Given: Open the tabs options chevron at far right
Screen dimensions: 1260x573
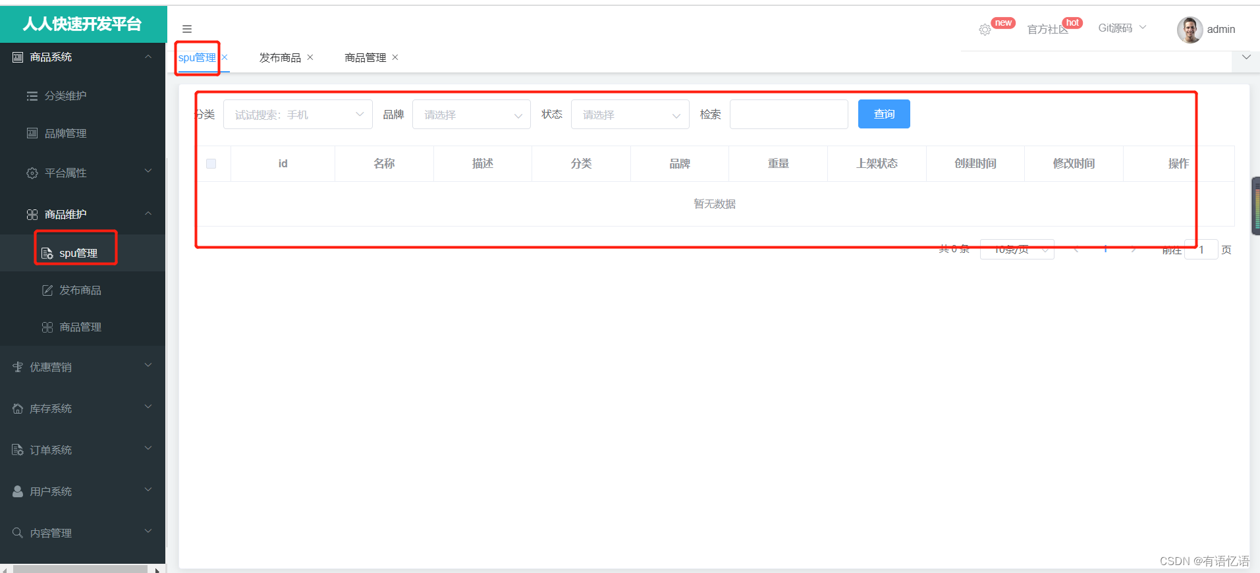Looking at the screenshot, I should point(1246,57).
